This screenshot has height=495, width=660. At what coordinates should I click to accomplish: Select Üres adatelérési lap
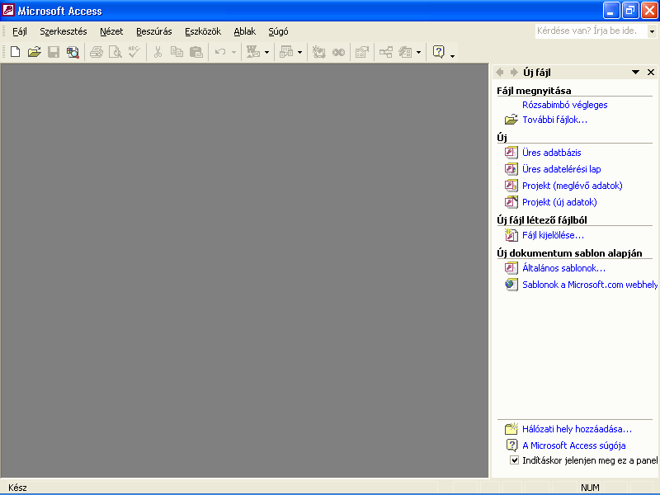(x=562, y=169)
